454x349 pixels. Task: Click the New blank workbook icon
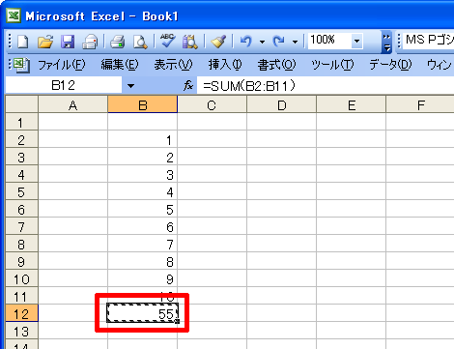22,42
